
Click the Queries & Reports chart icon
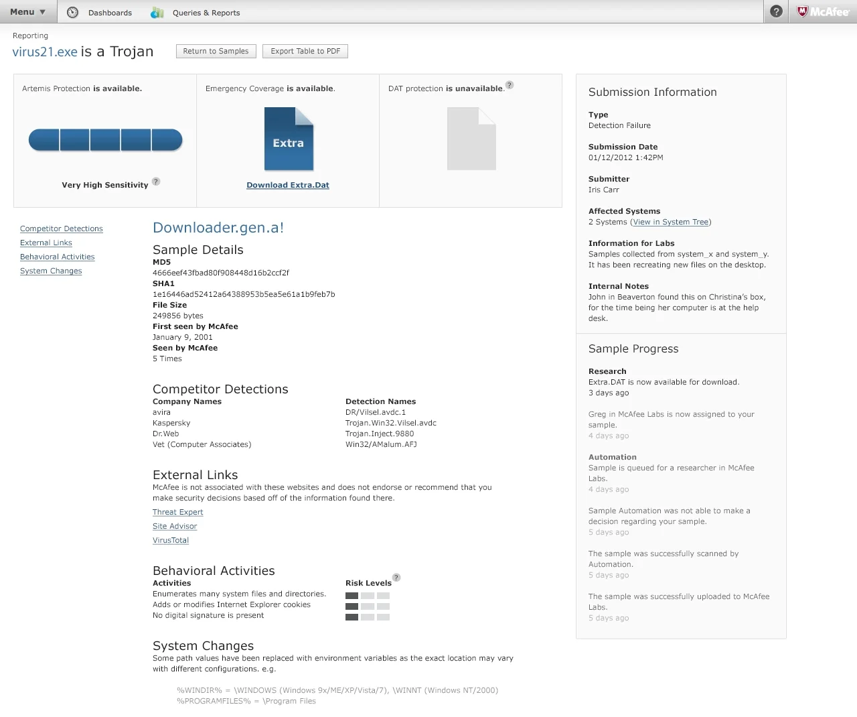point(157,12)
